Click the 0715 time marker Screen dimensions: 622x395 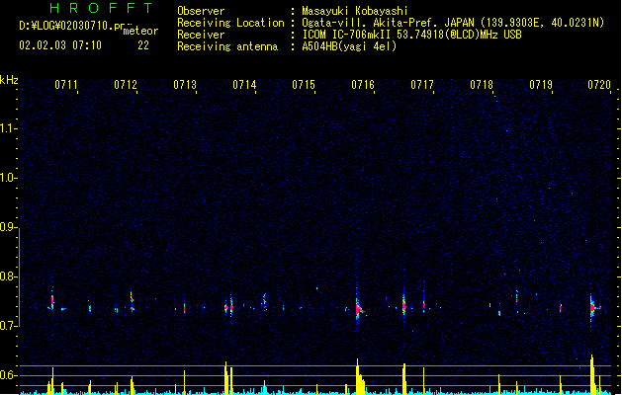coord(304,85)
